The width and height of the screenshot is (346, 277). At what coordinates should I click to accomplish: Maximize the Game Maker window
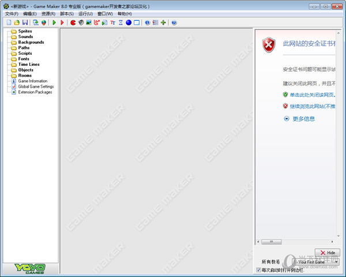point(326,6)
